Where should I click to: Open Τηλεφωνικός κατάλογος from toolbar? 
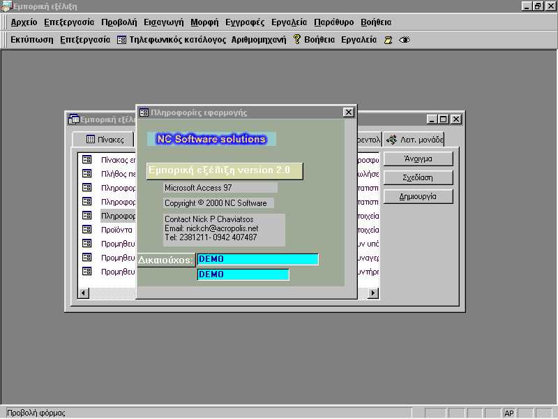click(x=177, y=40)
